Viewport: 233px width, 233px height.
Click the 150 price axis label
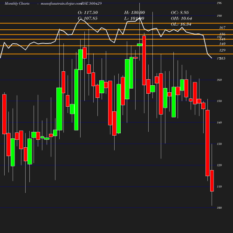point(219,101)
